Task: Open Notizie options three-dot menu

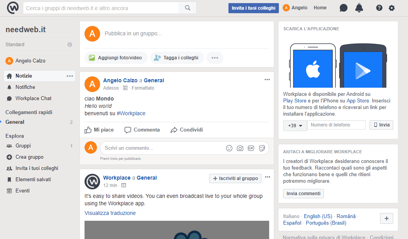Action: (70, 76)
